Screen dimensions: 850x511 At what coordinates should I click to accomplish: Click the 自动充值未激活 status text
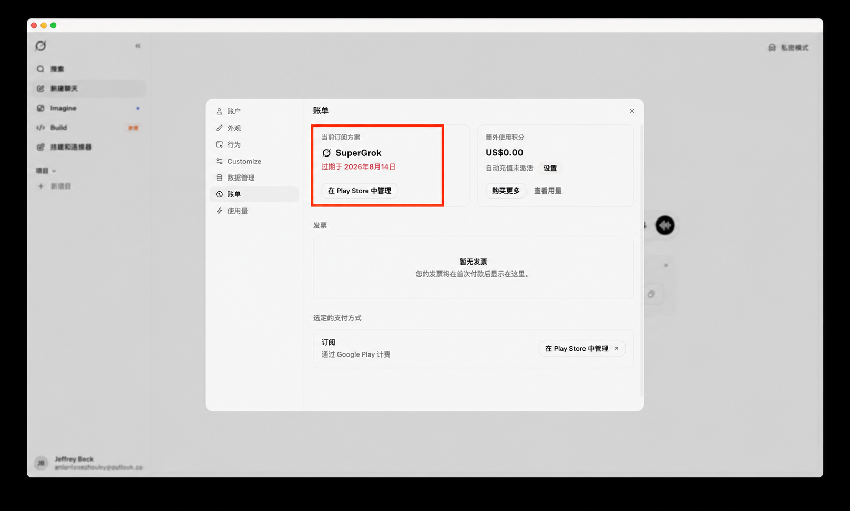coord(509,168)
